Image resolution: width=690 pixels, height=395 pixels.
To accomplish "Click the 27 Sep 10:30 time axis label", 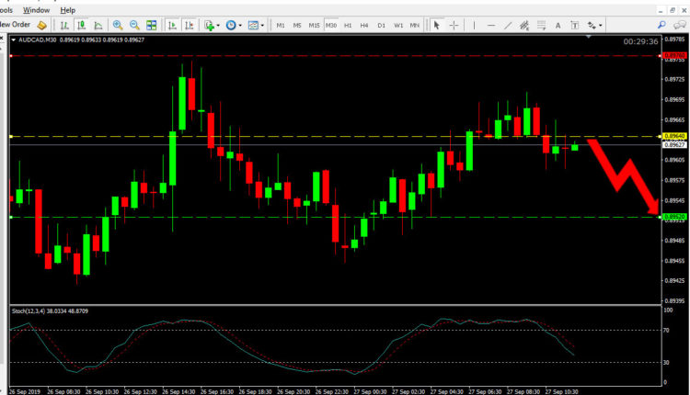I will point(561,391).
